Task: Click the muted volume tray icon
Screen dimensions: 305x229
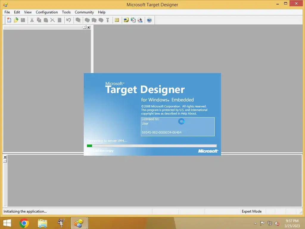Action: pos(277,223)
